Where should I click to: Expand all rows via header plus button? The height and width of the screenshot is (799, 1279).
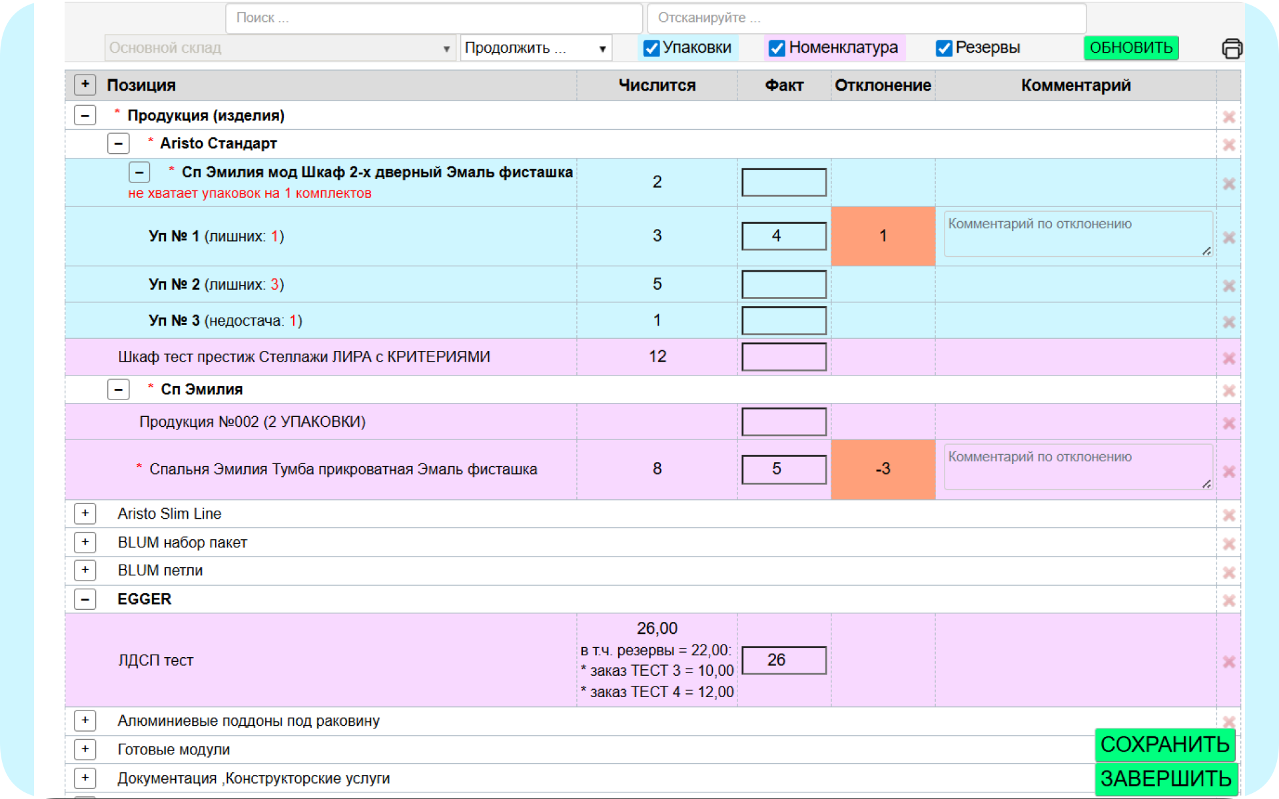click(85, 85)
